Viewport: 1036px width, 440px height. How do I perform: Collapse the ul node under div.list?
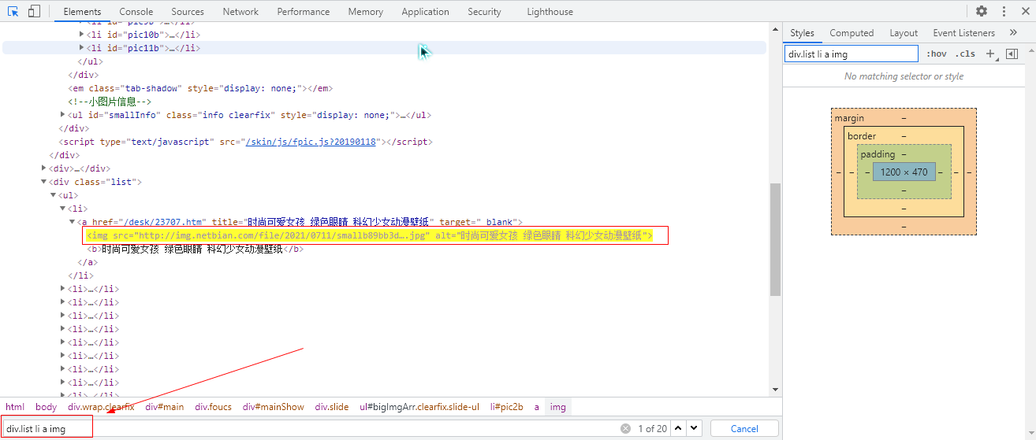coord(54,195)
